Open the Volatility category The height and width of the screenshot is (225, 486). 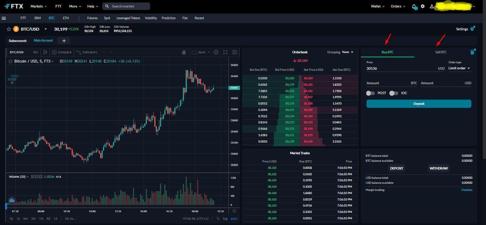[151, 18]
